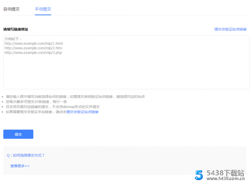This screenshot has width=251, height=184.
Task: Open the inline 提交非验证站点链接 link in notes
Action: point(82,112)
